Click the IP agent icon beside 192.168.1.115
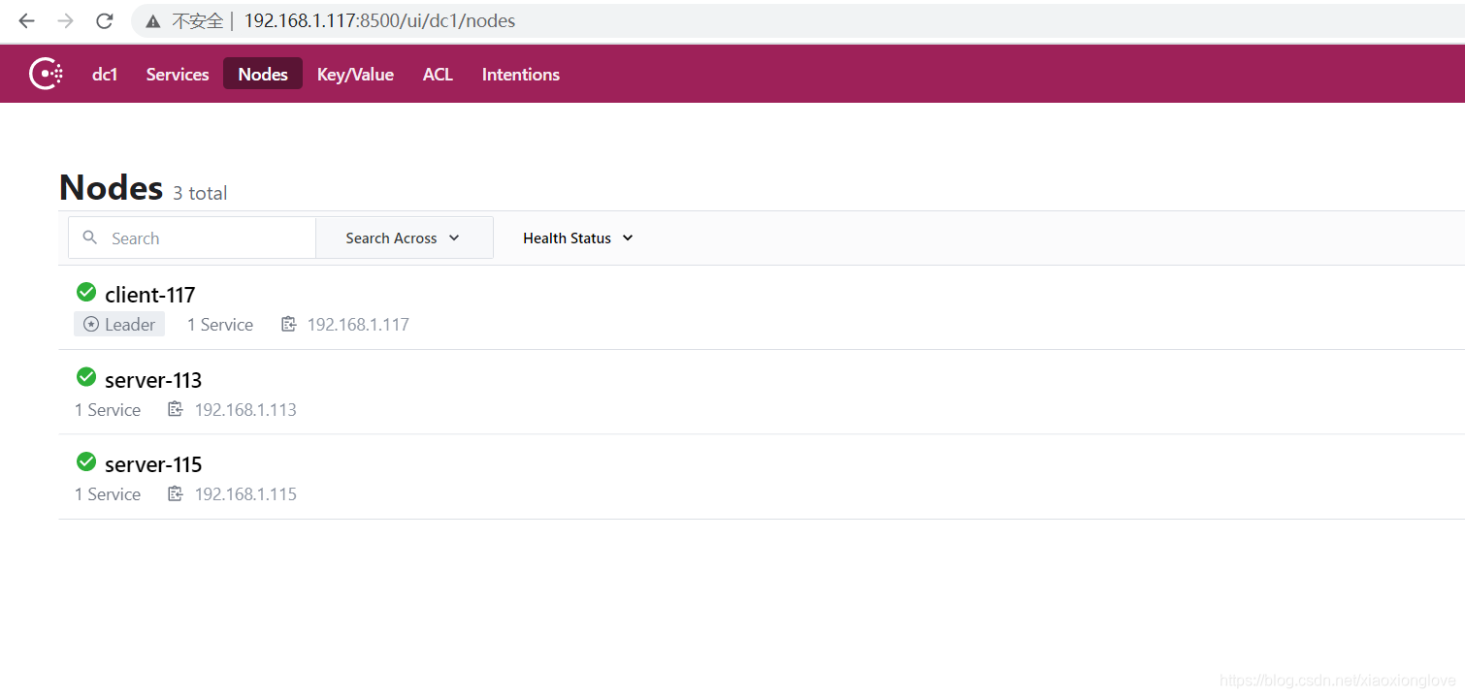The image size is (1465, 698). (176, 493)
